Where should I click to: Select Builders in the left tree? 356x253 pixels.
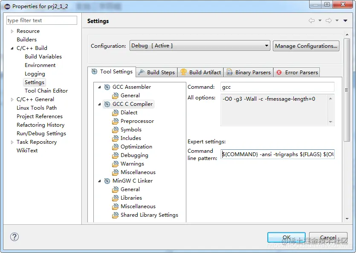[x=26, y=40]
